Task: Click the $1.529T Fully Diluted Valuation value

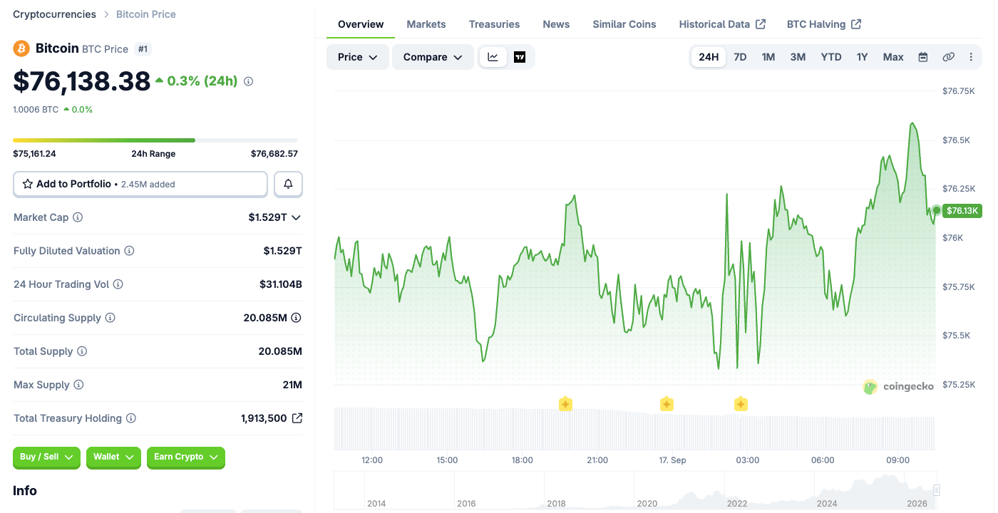Action: 282,251
